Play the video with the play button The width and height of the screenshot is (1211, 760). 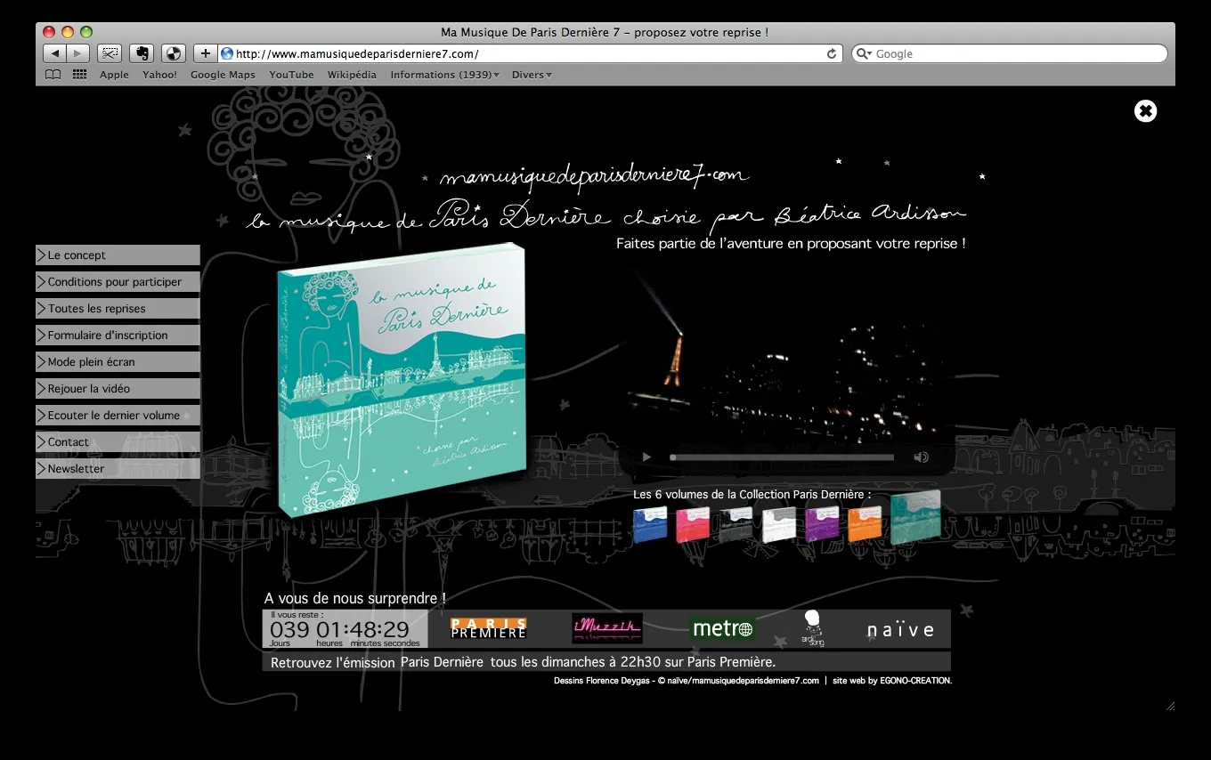(646, 457)
